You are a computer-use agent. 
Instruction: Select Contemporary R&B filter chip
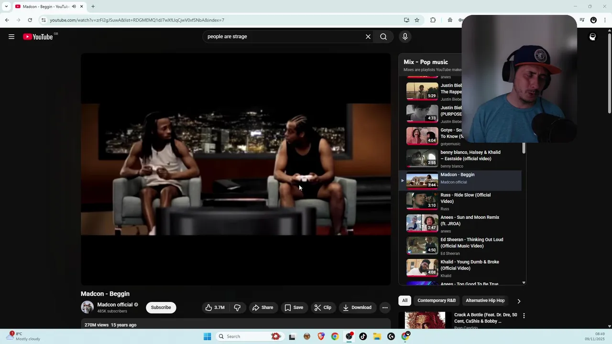pyautogui.click(x=437, y=301)
